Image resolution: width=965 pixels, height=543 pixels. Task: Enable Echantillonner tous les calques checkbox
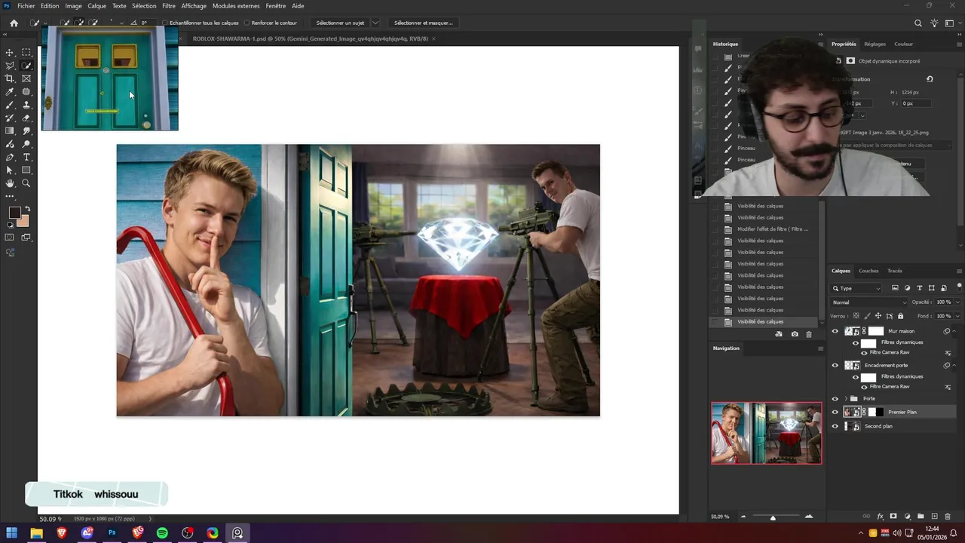(165, 23)
